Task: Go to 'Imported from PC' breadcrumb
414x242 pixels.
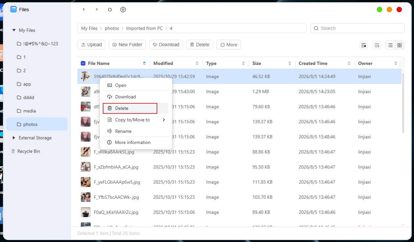Action: point(144,28)
